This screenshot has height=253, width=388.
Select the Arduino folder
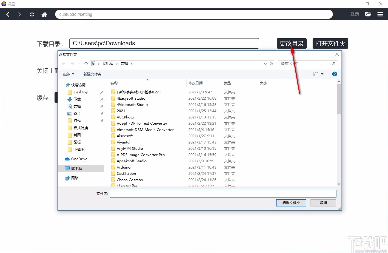coord(124,167)
